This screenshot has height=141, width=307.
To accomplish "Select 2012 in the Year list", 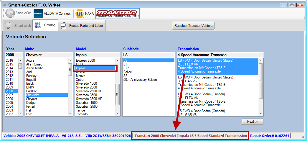I will (x=9, y=76).
